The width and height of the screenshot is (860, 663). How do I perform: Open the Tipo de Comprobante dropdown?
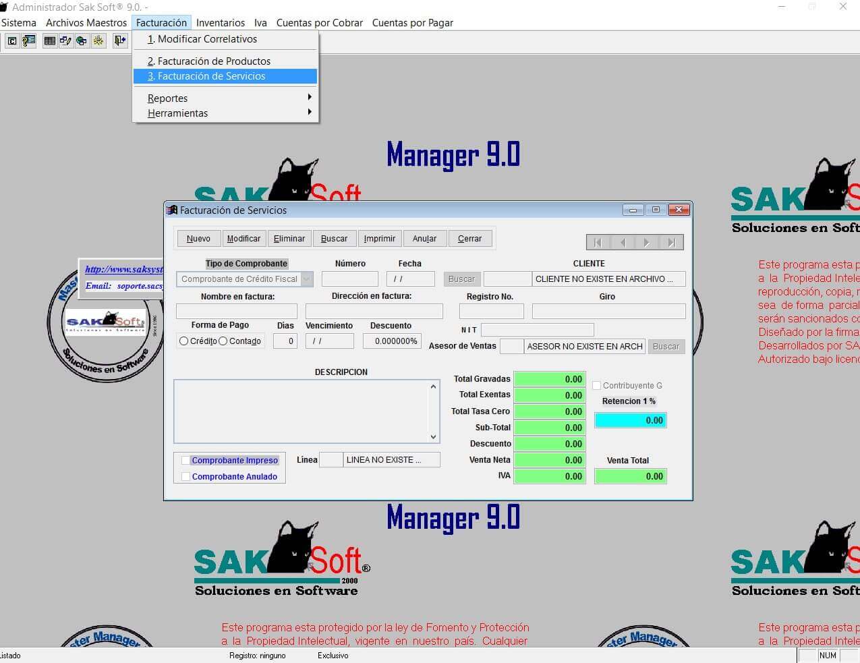click(307, 279)
